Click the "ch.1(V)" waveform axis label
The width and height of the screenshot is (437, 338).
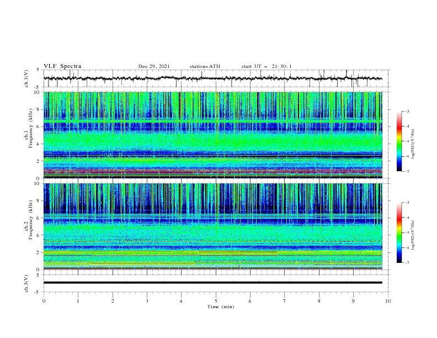click(26, 78)
